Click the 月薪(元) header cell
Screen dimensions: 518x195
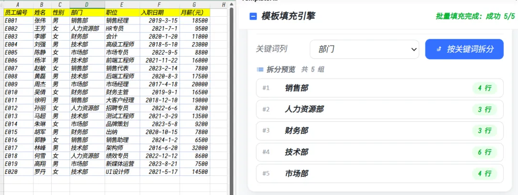point(195,12)
